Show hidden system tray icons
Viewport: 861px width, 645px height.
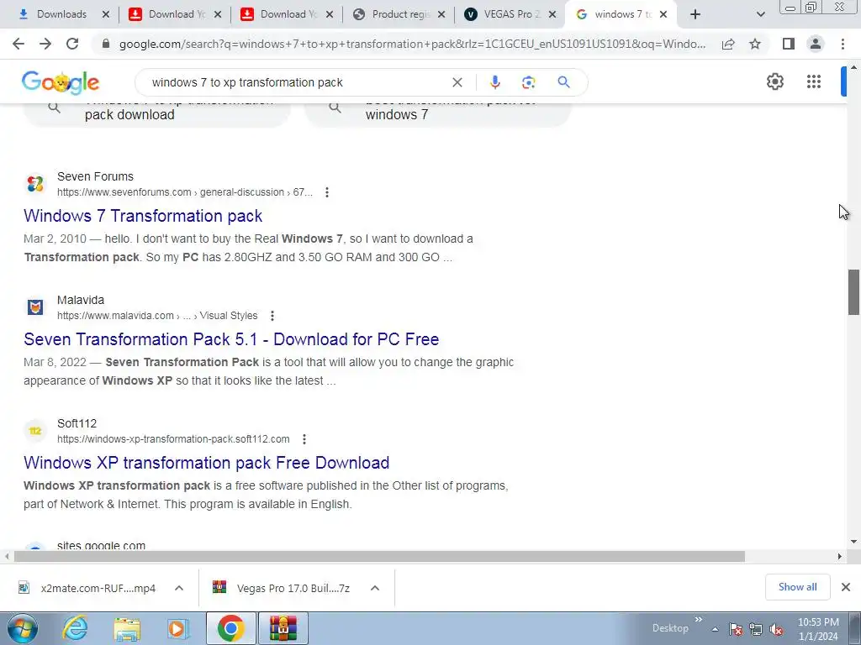715,629
